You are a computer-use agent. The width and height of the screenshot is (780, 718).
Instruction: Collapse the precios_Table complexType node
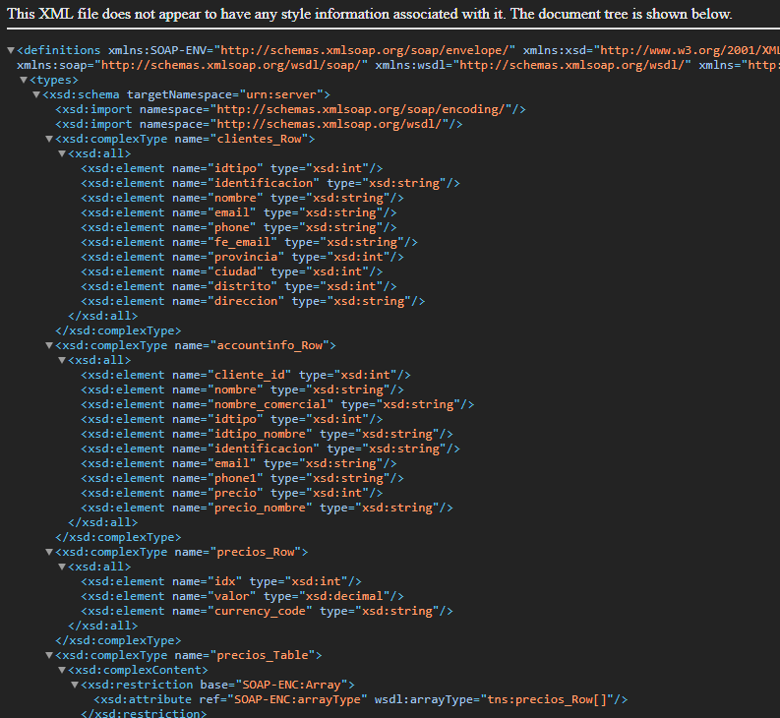point(49,655)
